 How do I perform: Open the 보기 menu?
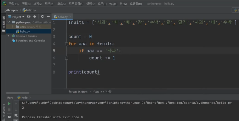click(38, 4)
